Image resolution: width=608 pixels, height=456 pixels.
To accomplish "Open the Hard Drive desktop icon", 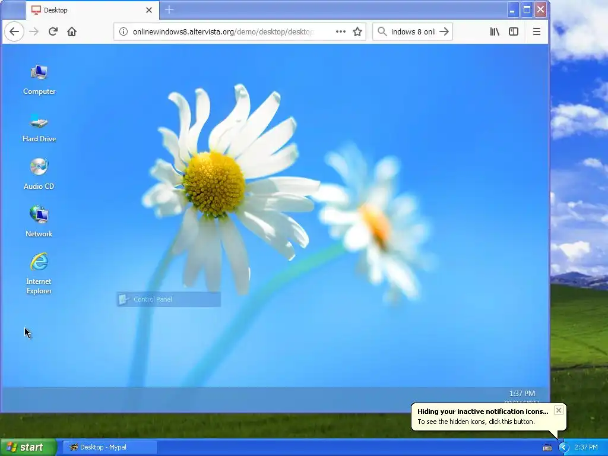I will tap(39, 128).
